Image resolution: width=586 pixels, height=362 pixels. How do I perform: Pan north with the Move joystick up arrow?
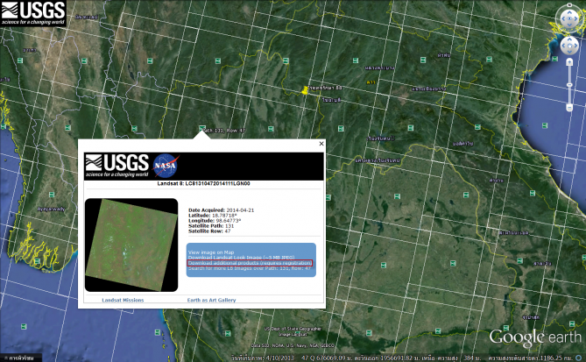point(569,39)
